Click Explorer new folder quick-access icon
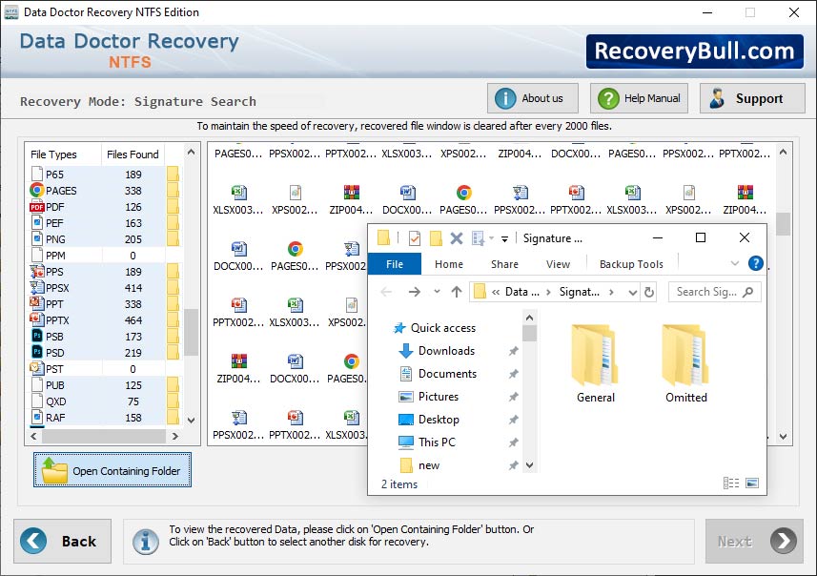 436,238
